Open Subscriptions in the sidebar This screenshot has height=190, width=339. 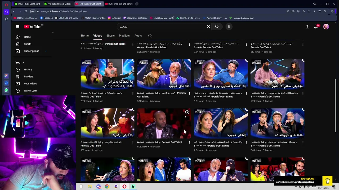tap(33, 51)
